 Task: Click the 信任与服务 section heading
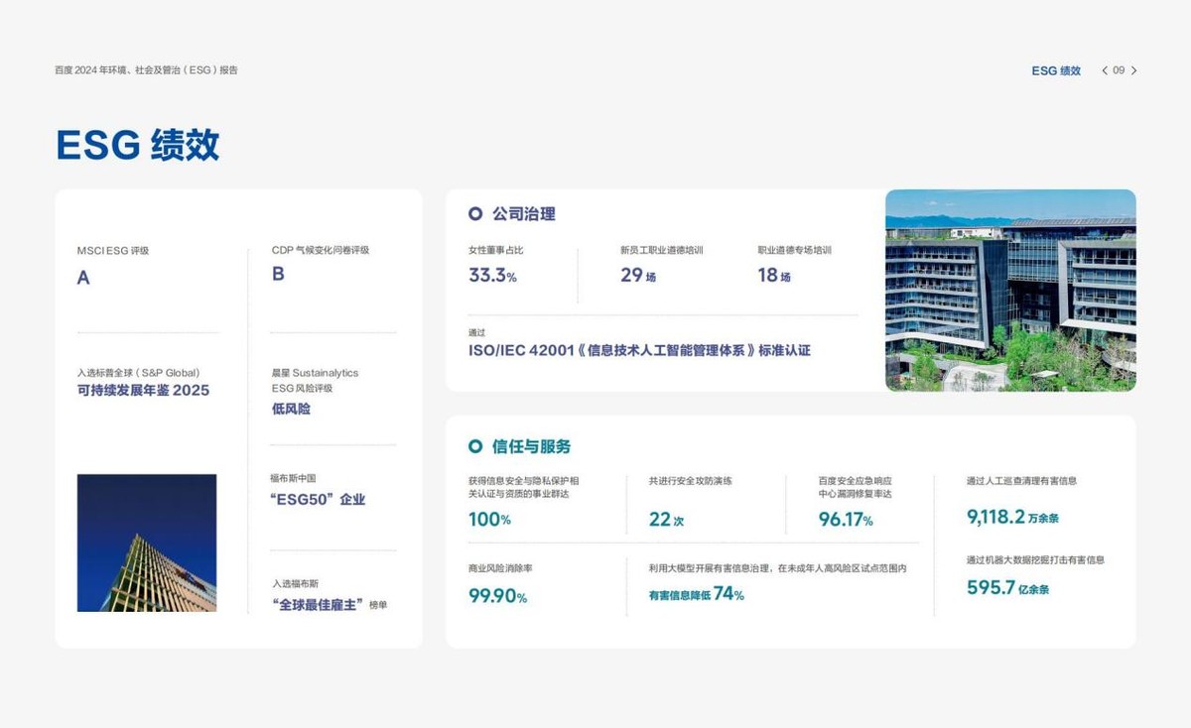point(532,446)
